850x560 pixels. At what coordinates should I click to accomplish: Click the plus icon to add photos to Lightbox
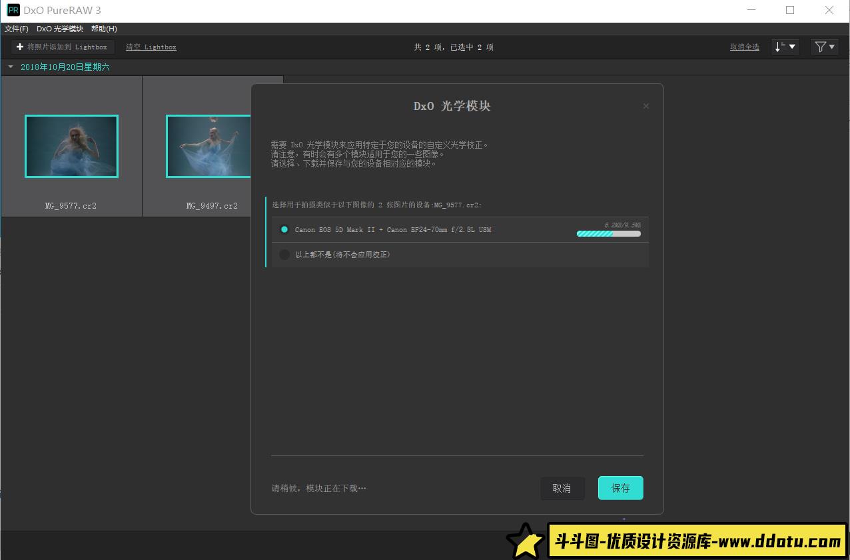[20, 47]
